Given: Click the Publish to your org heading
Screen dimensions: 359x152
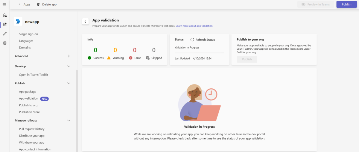Looking at the screenshot, I should (x=250, y=39).
